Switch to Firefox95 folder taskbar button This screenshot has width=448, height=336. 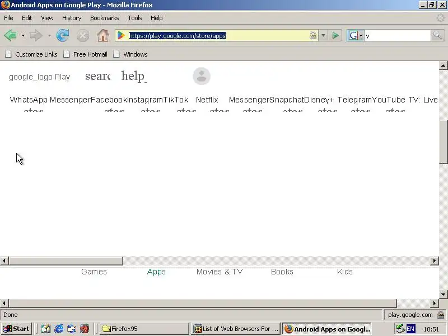(x=144, y=329)
